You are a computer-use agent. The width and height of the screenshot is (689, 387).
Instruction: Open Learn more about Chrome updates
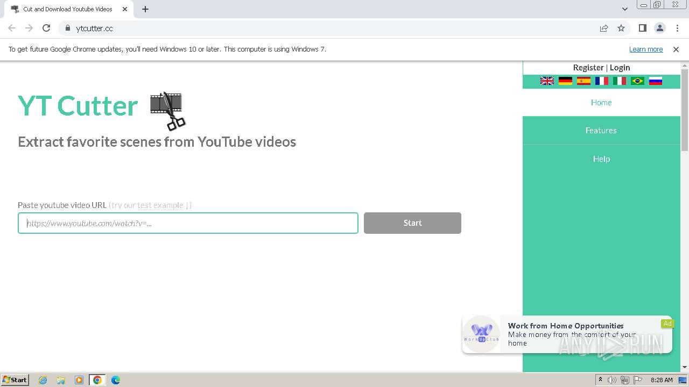(x=646, y=49)
